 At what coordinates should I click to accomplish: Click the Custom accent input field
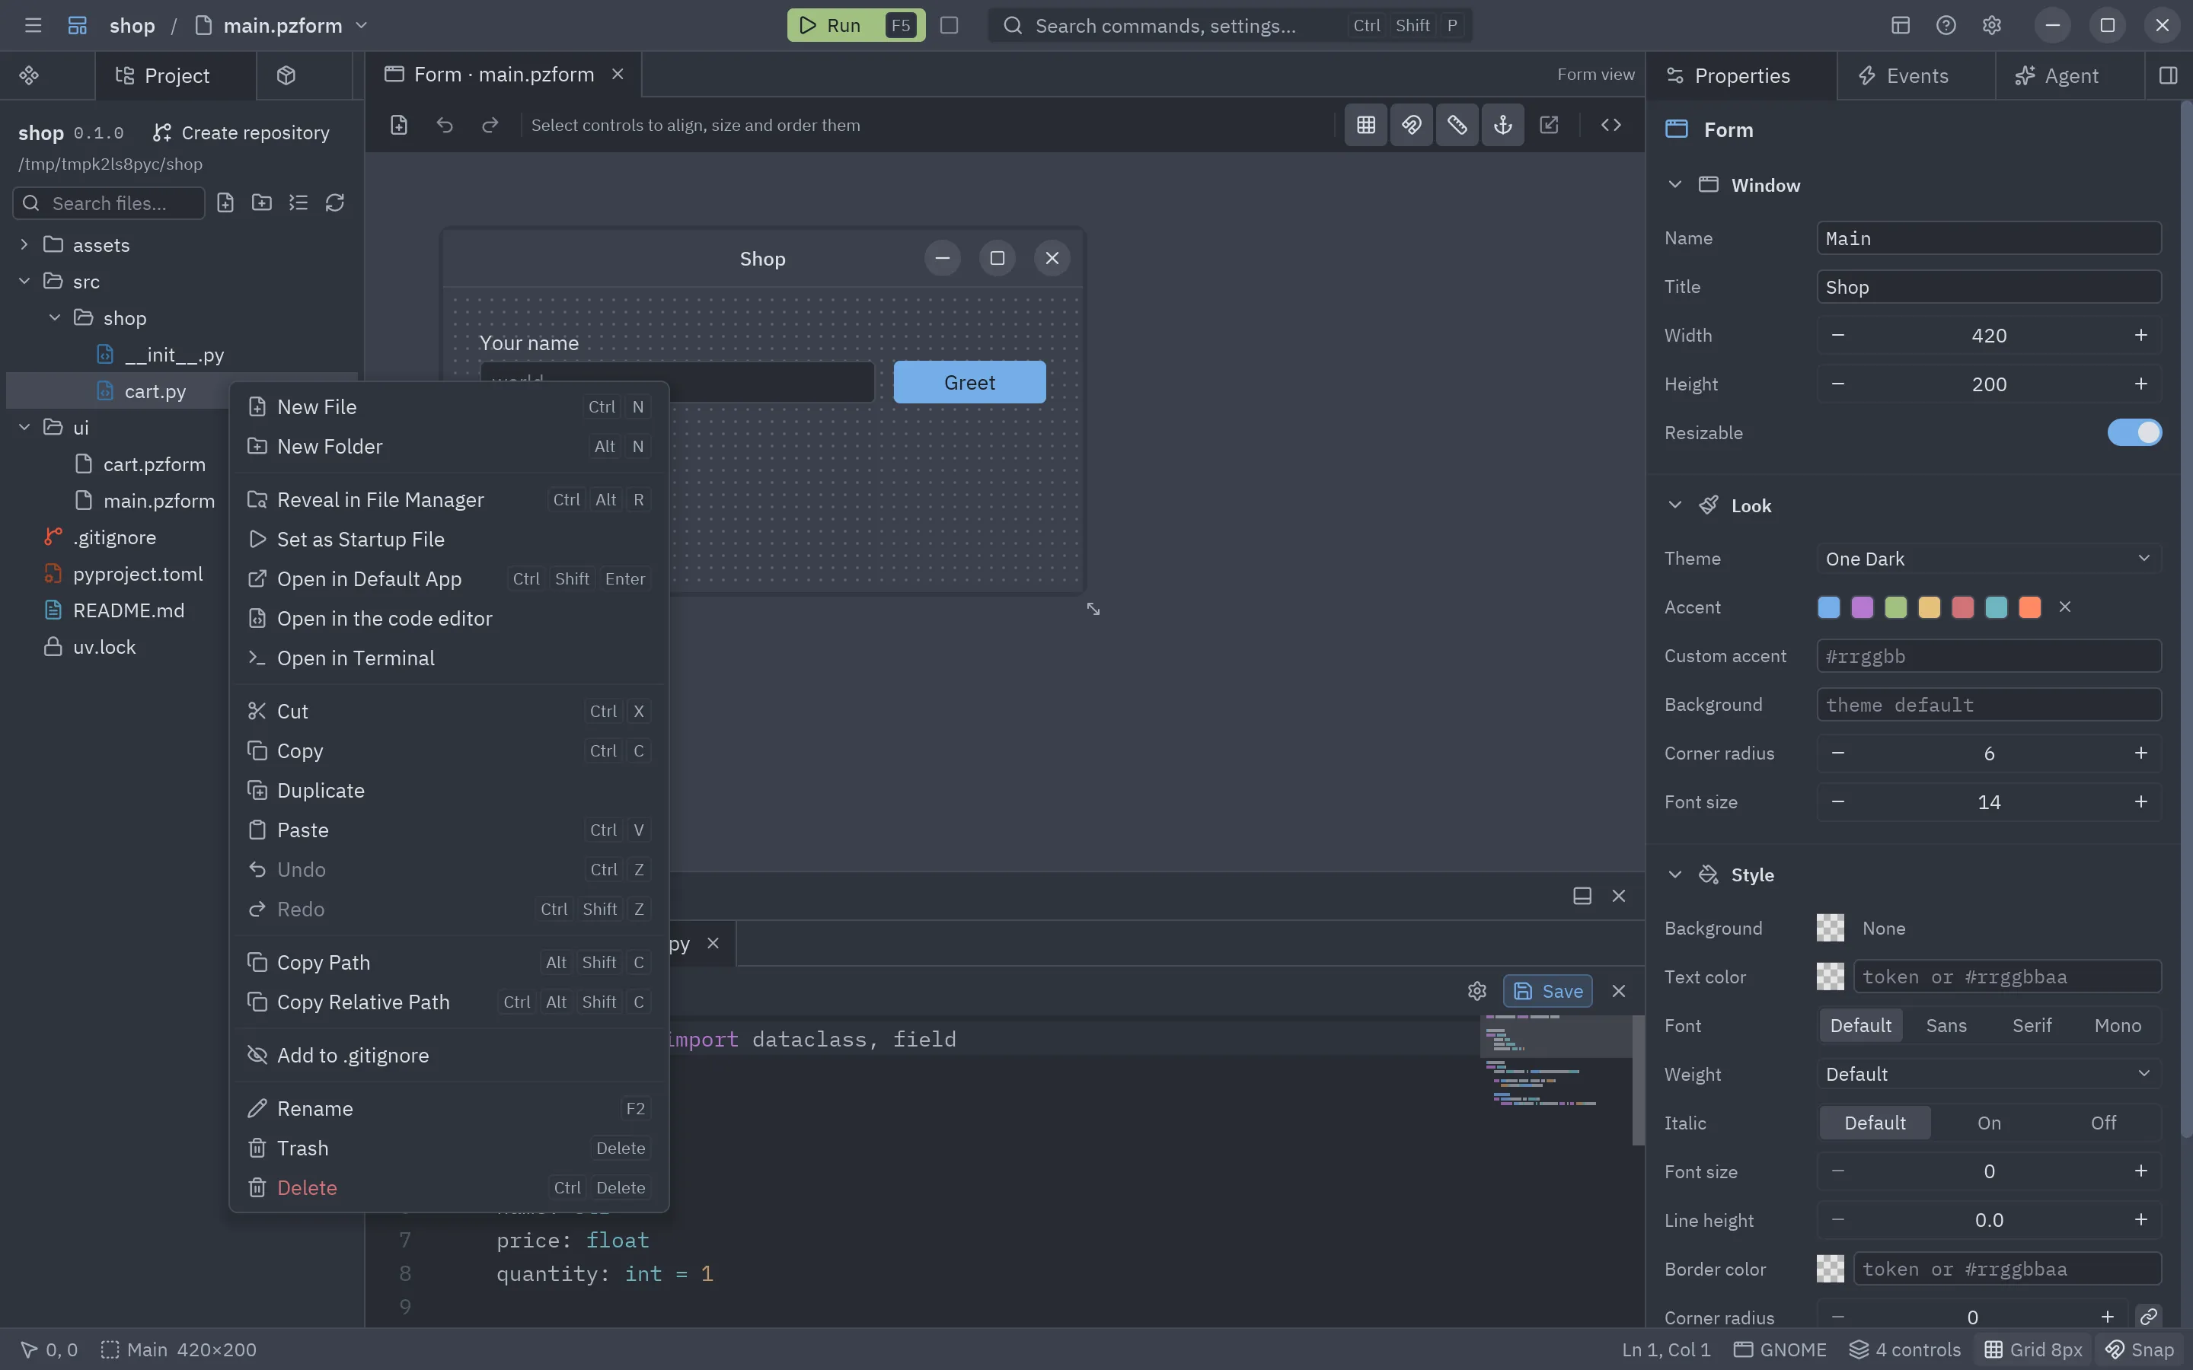click(x=1988, y=656)
